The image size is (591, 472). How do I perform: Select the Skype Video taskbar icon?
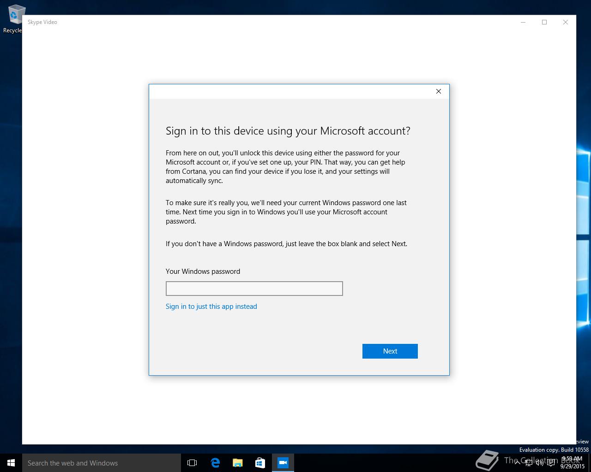[x=283, y=463]
